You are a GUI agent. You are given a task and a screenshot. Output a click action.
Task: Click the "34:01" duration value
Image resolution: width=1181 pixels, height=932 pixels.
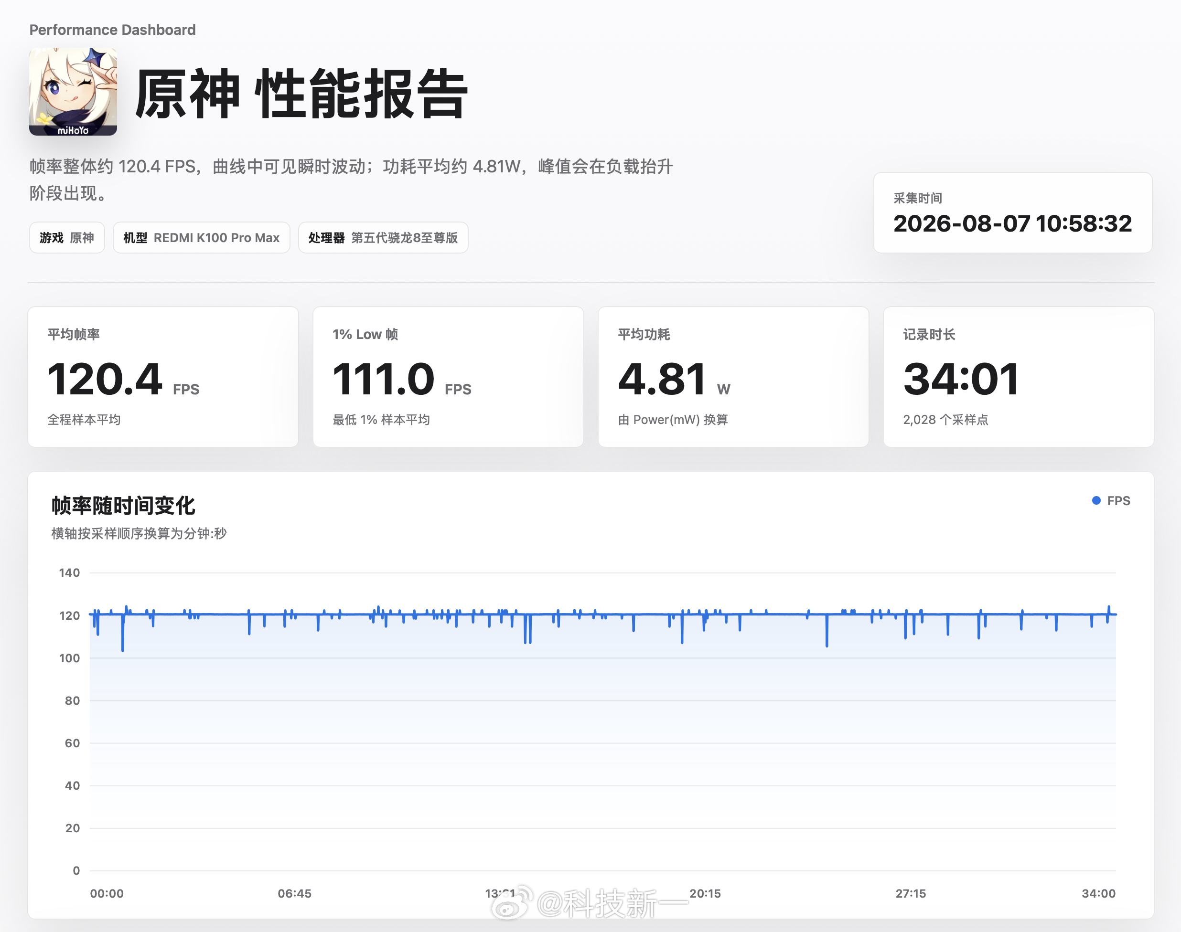(961, 379)
